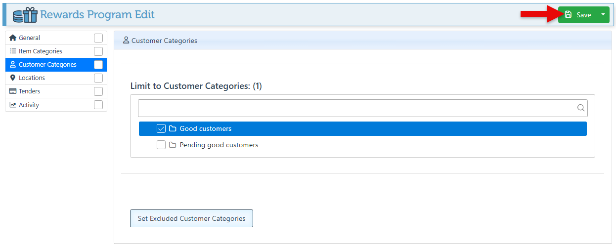Click Set Excluded Customer Categories button

(x=191, y=218)
